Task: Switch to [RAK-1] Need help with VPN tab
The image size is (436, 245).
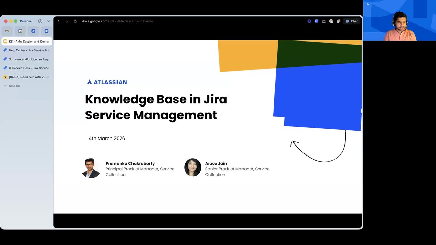Action: (27, 77)
